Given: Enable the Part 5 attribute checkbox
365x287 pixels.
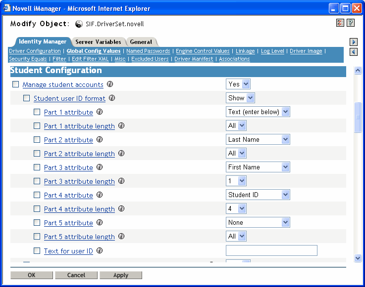Looking at the screenshot, I should tap(37, 223).
